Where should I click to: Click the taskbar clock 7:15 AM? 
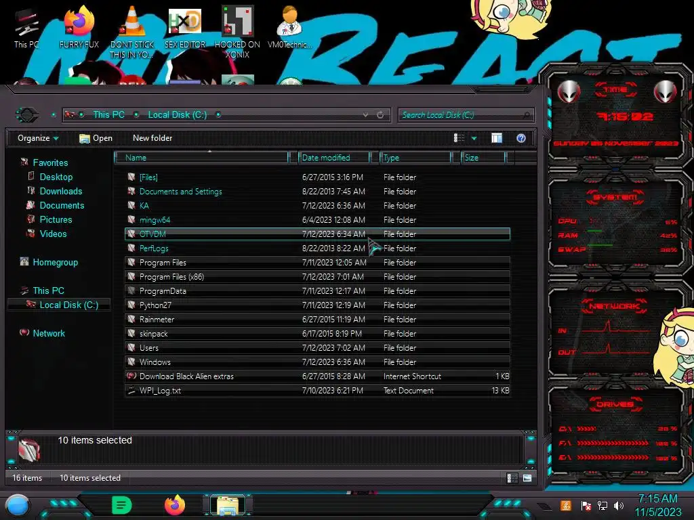pos(657,498)
